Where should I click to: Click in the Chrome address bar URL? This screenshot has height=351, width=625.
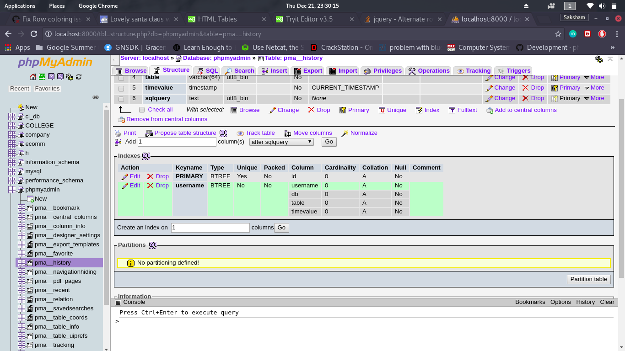click(157, 34)
